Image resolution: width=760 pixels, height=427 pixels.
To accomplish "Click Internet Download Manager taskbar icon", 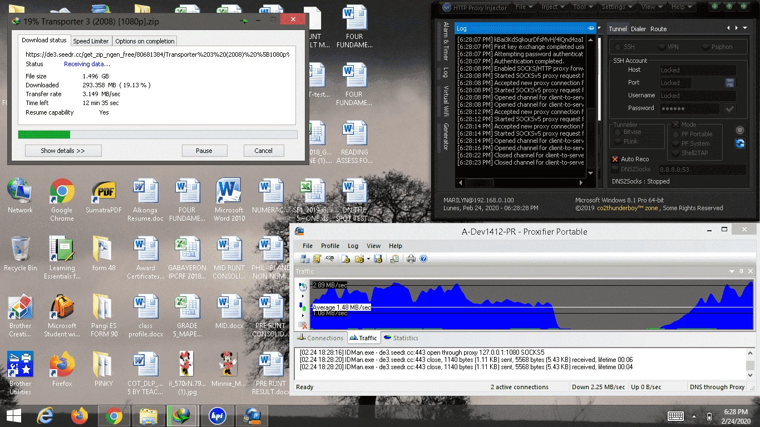I will [182, 415].
